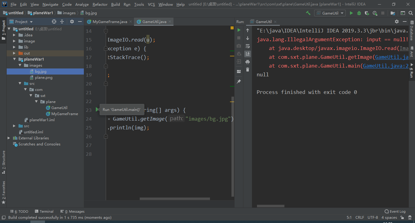Open the tool windows quick-access icon in the status bar

(x=3, y=217)
